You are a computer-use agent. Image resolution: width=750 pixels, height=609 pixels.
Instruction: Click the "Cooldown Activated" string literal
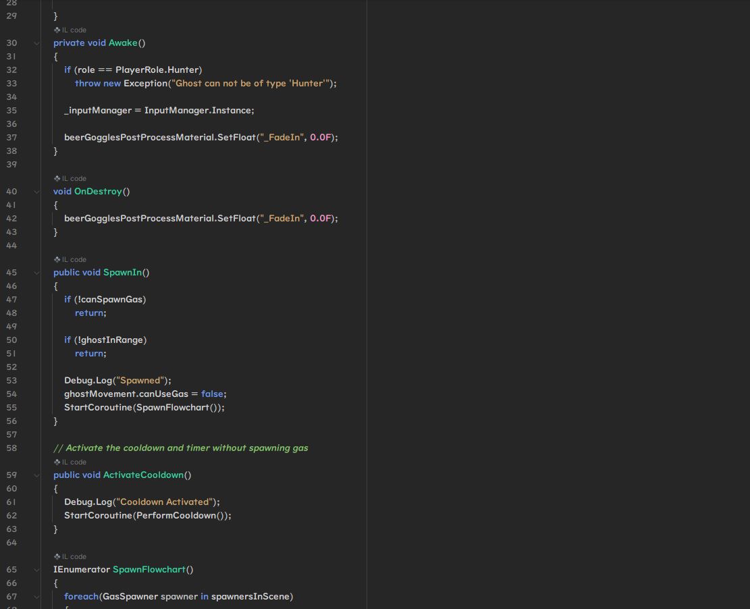[166, 502]
